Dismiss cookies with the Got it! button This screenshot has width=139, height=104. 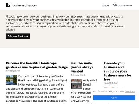click(114, 98)
